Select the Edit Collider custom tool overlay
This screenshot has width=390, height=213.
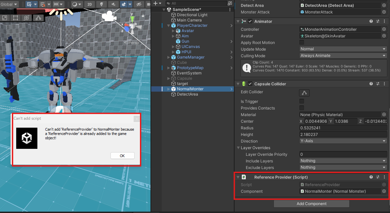tap(38, 18)
